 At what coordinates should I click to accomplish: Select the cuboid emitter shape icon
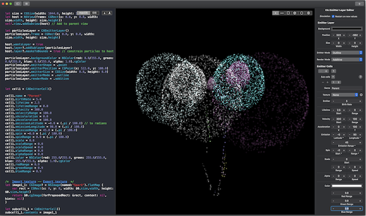(x=295, y=13)
